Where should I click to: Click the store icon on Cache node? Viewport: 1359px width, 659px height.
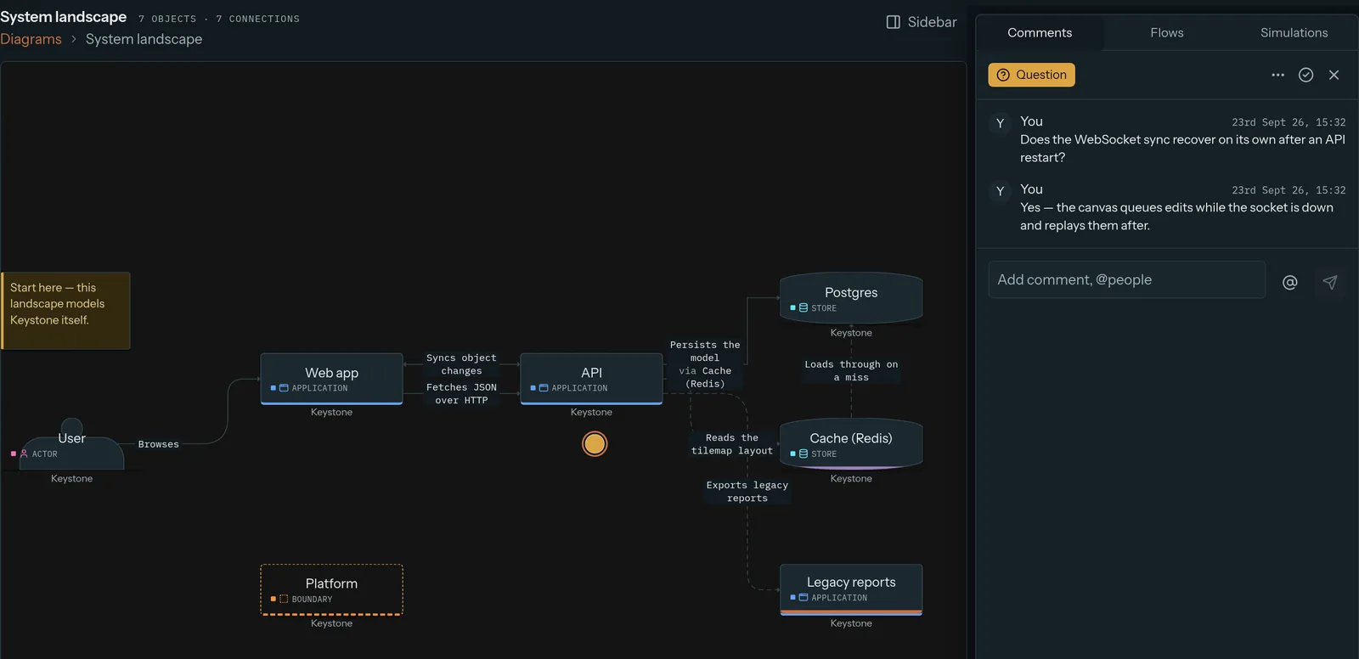[804, 454]
